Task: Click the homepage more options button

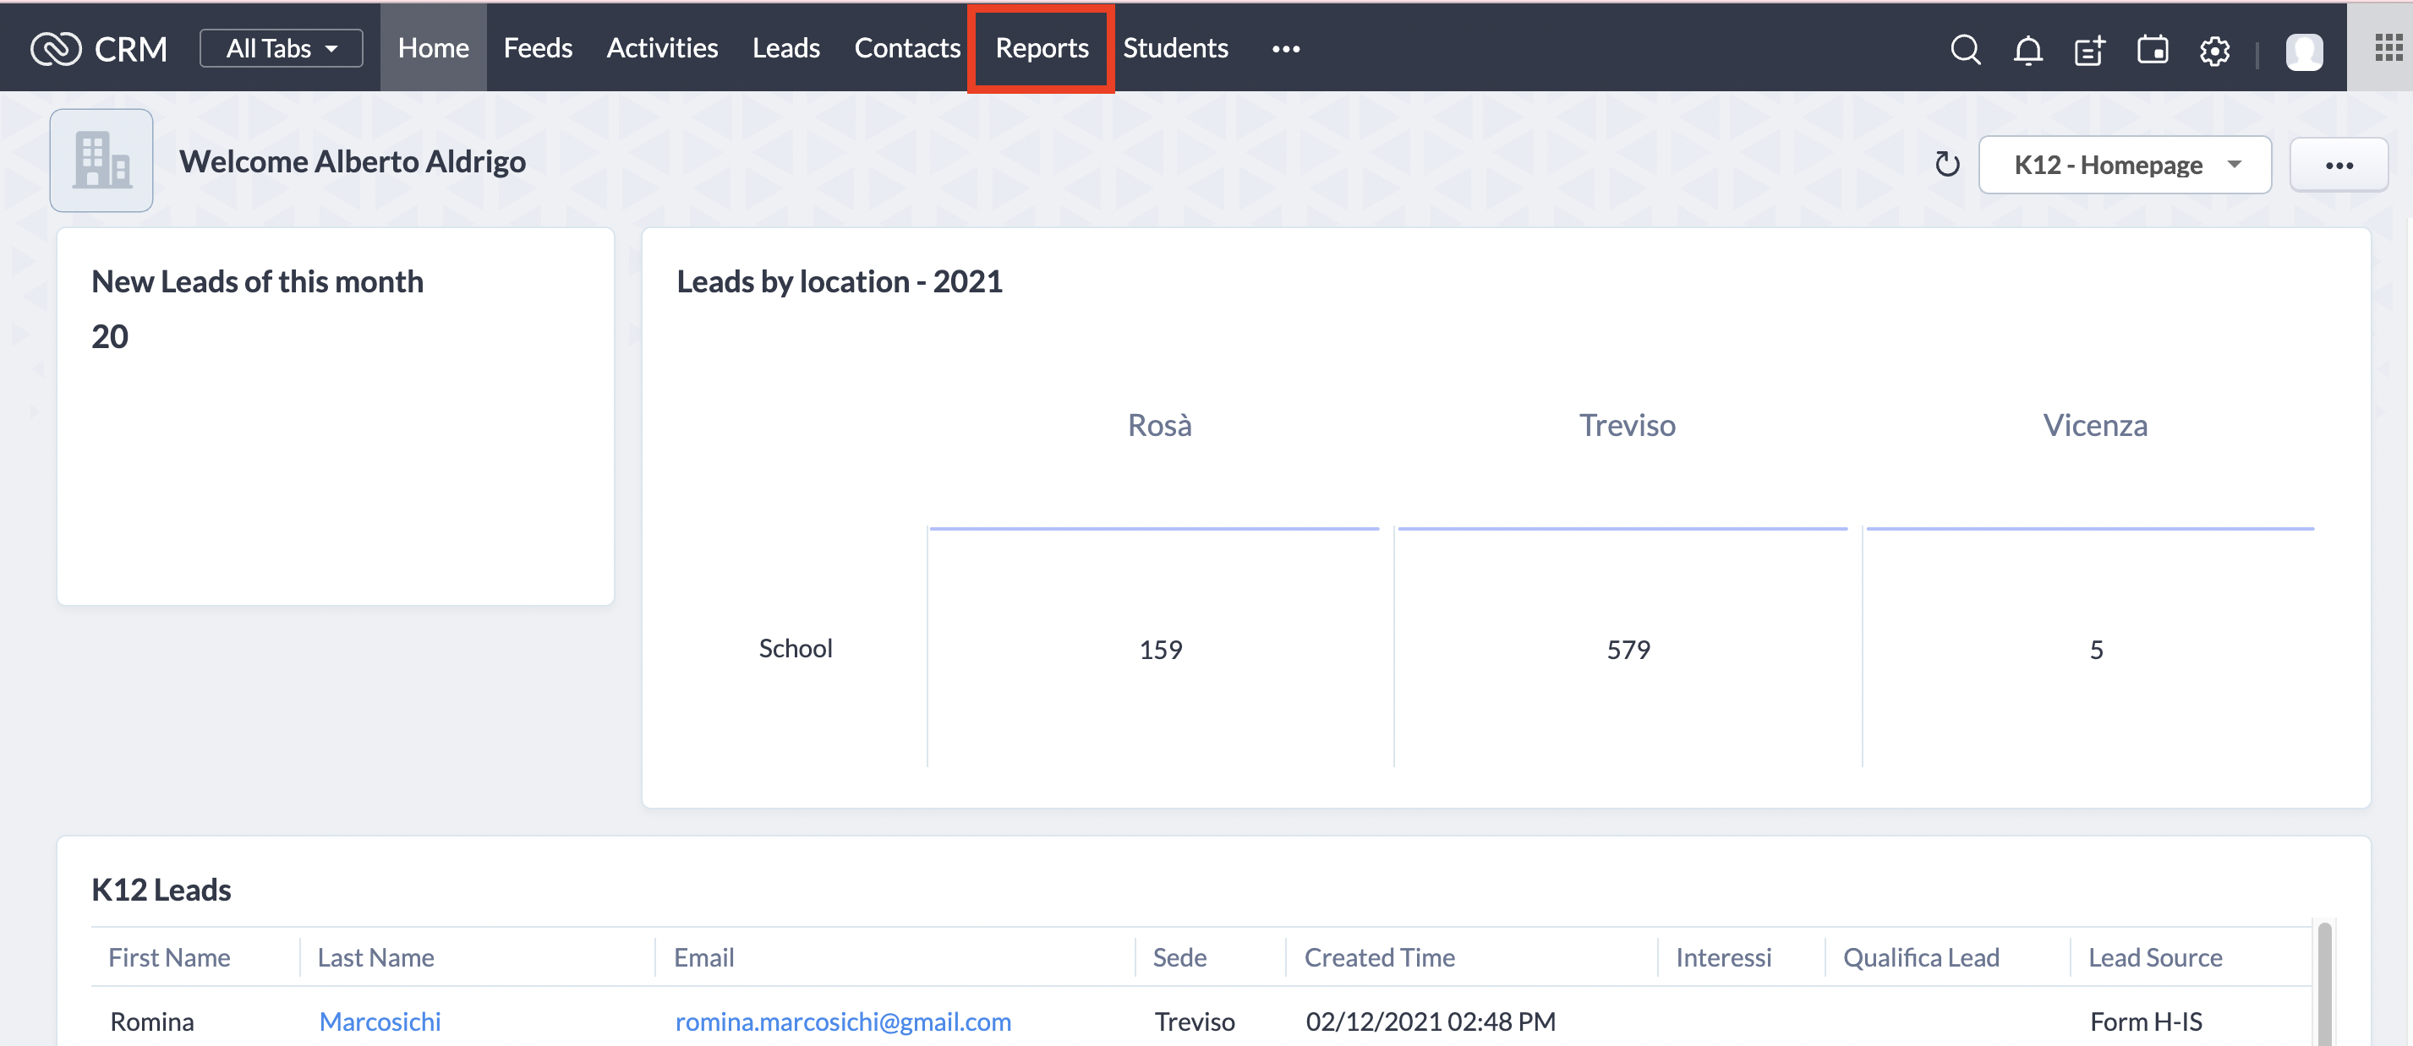Action: click(x=2338, y=165)
